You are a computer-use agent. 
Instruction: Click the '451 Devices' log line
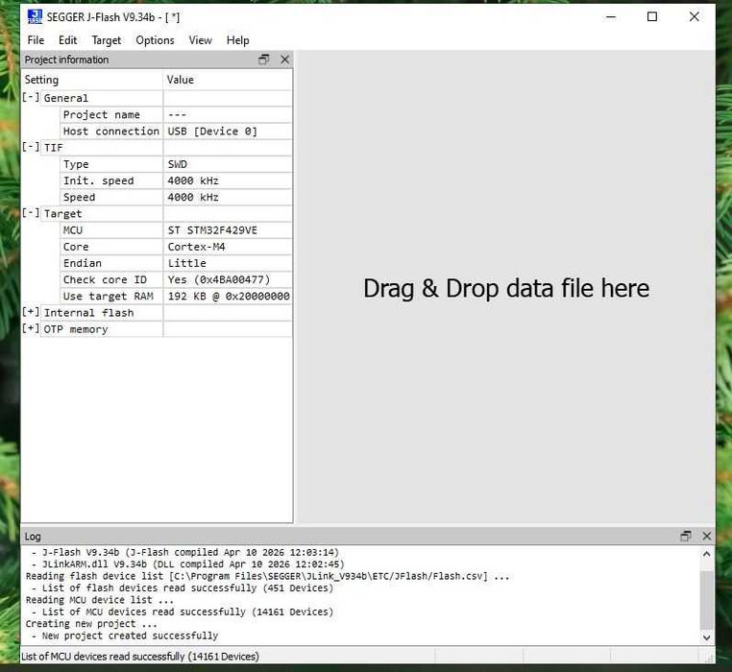183,588
